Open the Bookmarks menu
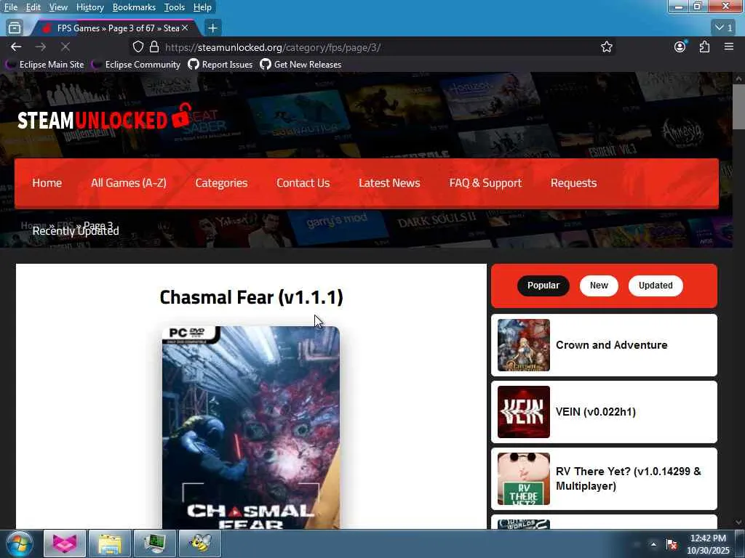Viewport: 745px width, 558px height. (x=134, y=7)
